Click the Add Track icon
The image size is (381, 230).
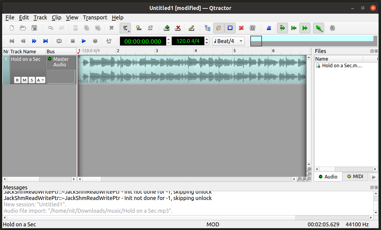(x=166, y=28)
